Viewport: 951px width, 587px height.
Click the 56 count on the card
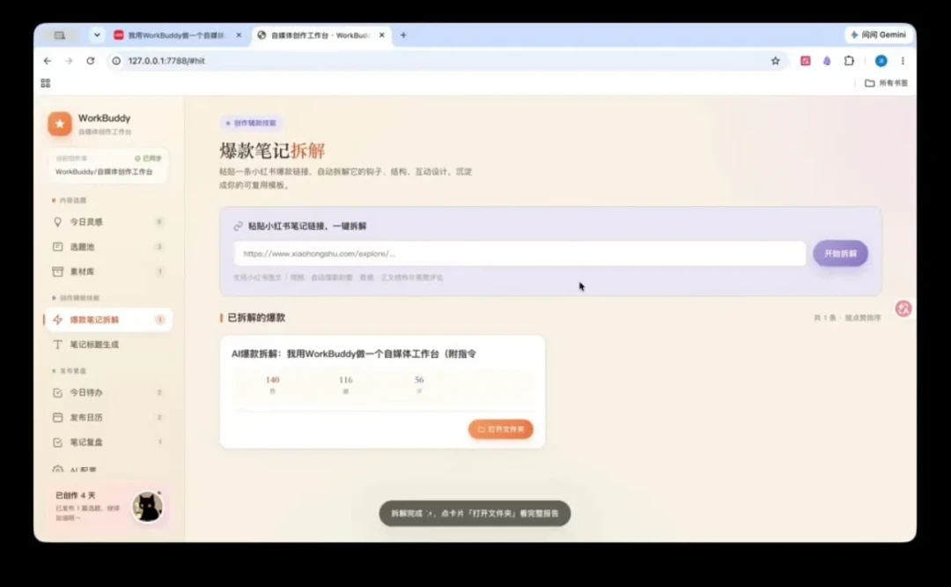pos(419,380)
